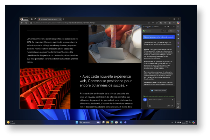Select the Contoso Theater browser tab

coord(49,19)
